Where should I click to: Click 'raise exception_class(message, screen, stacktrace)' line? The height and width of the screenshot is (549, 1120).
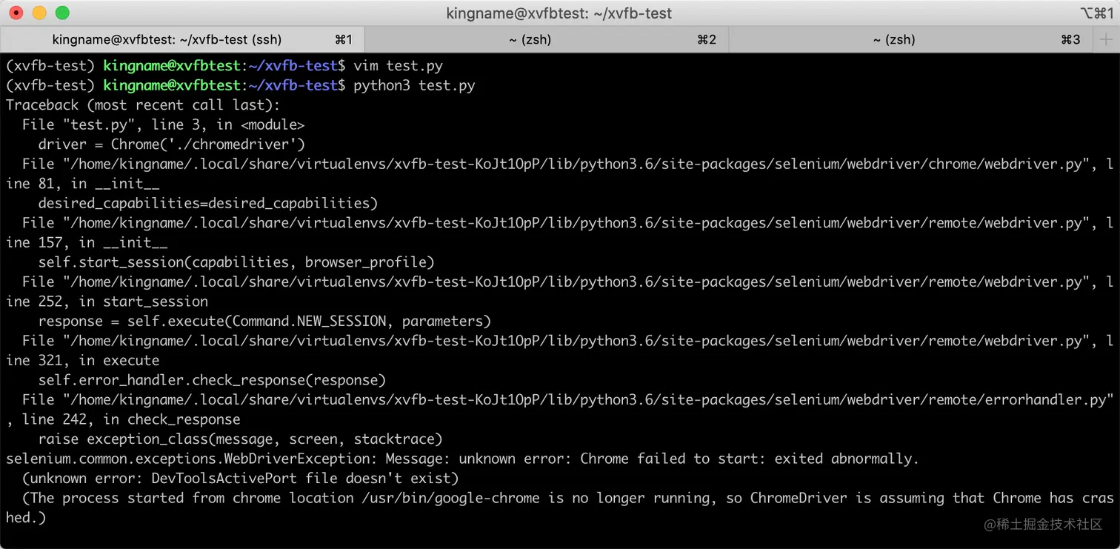[x=240, y=439]
